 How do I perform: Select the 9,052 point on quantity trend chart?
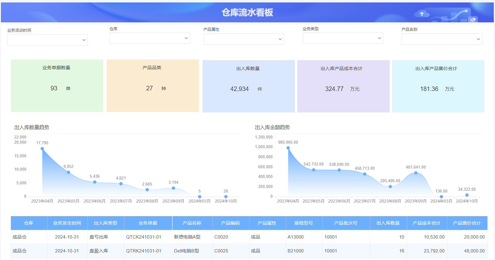(x=68, y=172)
